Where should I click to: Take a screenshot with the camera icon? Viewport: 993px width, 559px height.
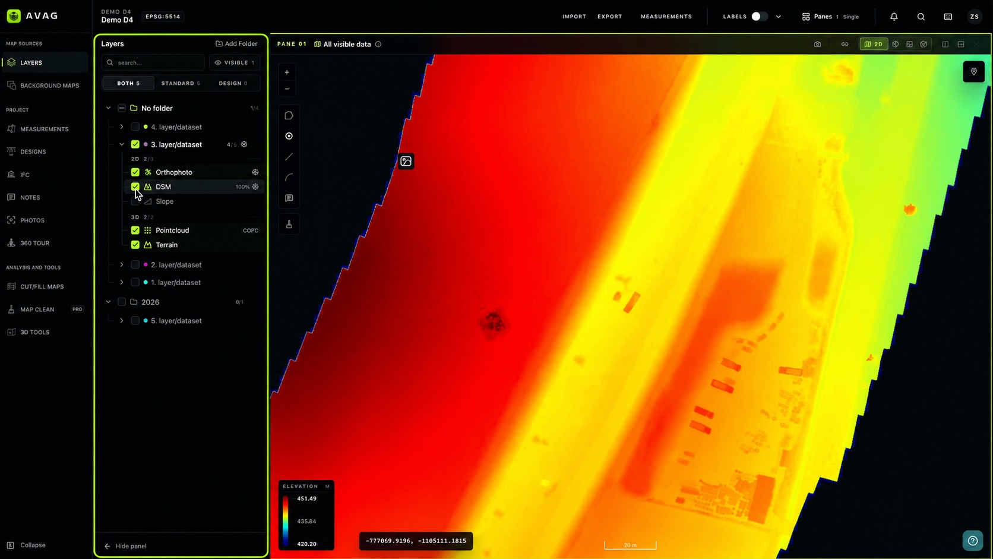817,44
